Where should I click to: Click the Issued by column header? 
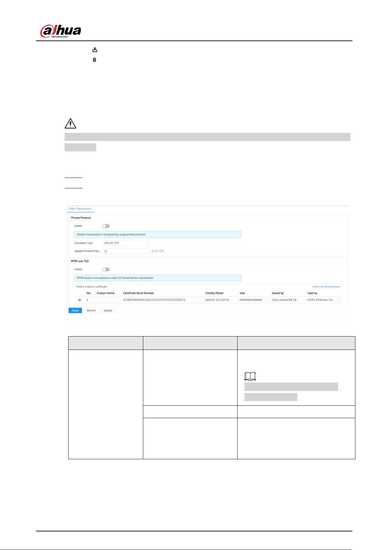click(x=278, y=293)
